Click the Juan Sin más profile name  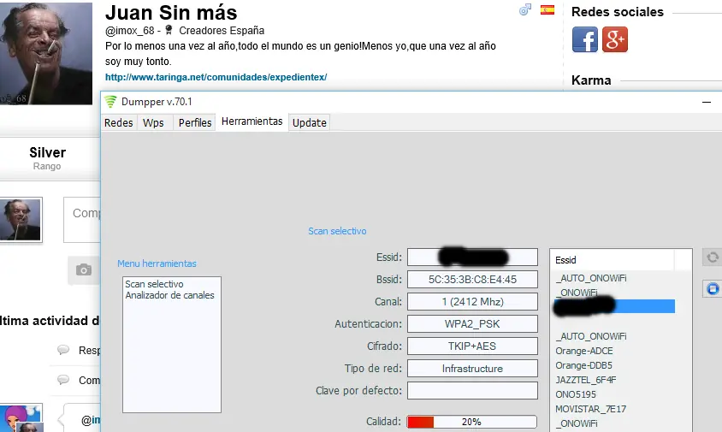(x=171, y=13)
